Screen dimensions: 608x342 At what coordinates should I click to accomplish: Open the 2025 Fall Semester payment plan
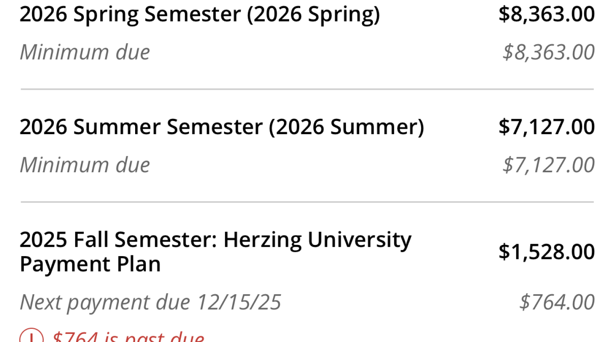(215, 252)
